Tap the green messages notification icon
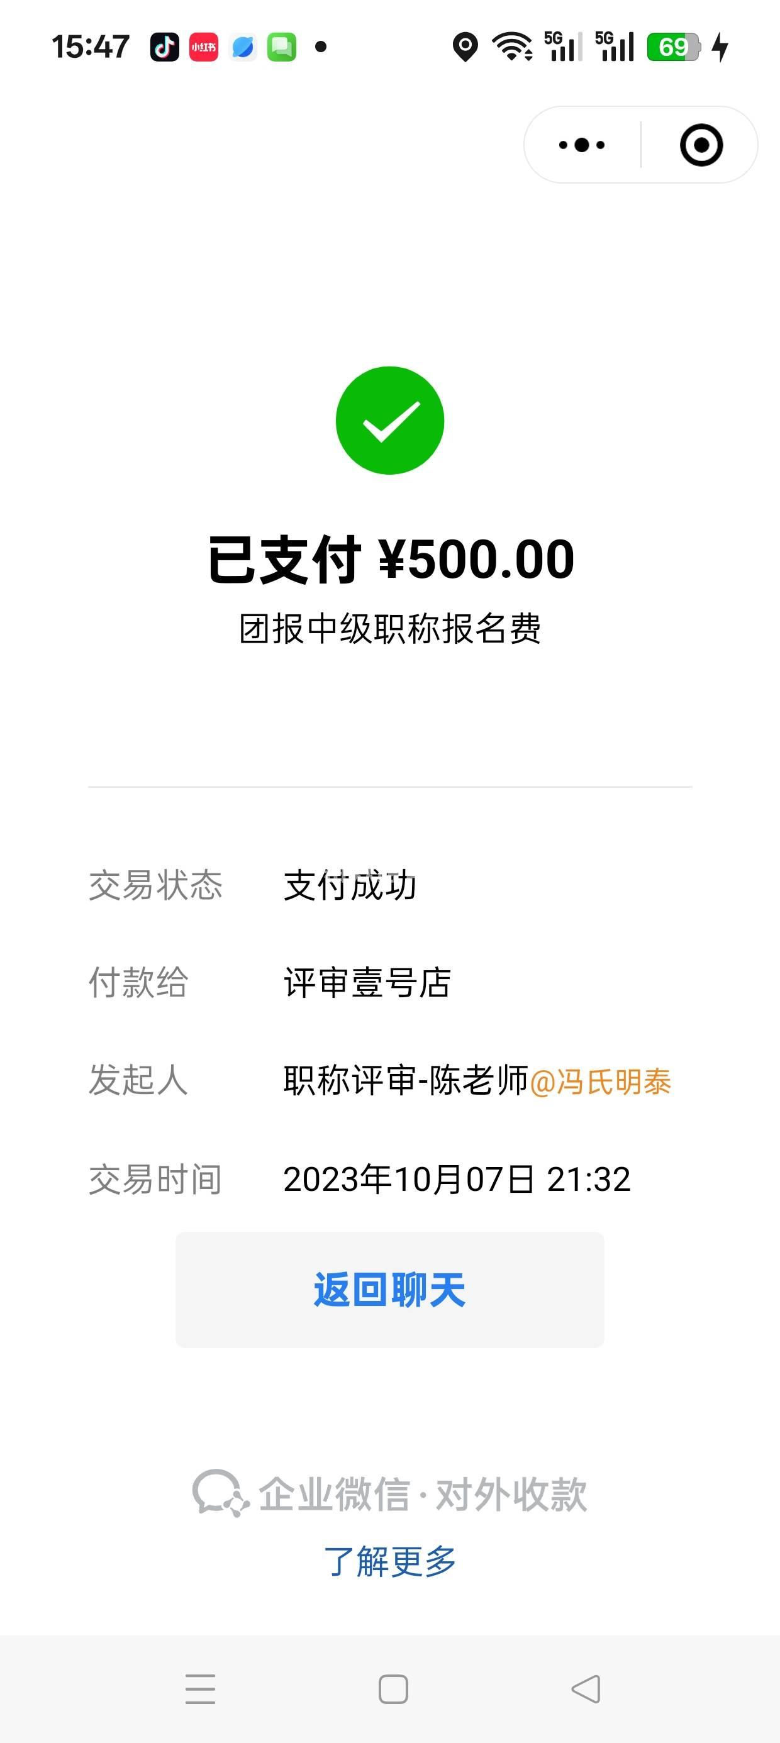This screenshot has height=1743, width=780. tap(282, 47)
